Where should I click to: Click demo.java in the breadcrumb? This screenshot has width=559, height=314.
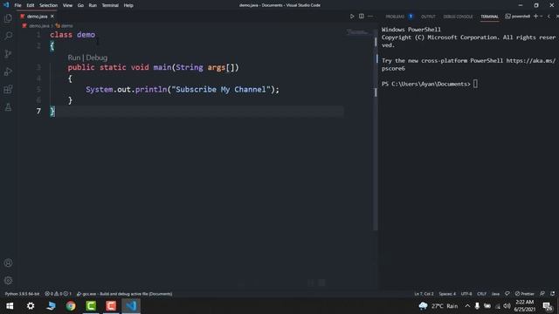click(38, 26)
